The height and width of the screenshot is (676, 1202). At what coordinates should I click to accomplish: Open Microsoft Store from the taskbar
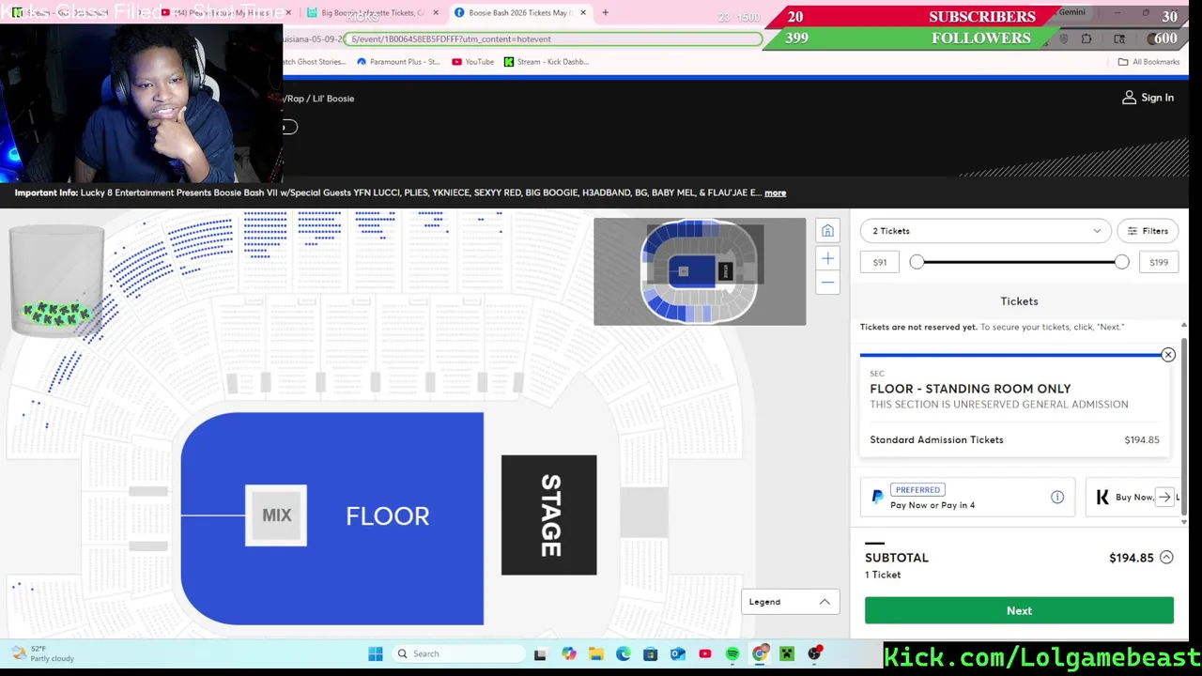pos(651,654)
